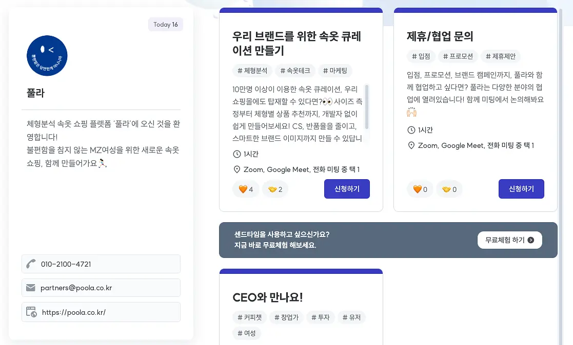
Task: Click the envelope icon beside partners@poola.co.kr
Action: pos(31,288)
